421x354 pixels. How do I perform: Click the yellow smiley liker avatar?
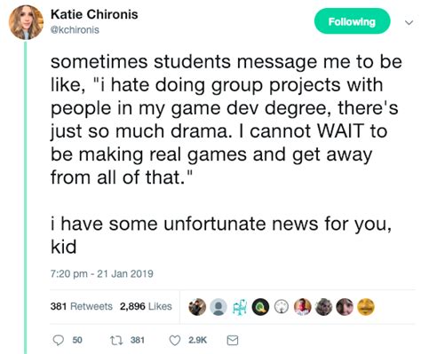(x=366, y=307)
